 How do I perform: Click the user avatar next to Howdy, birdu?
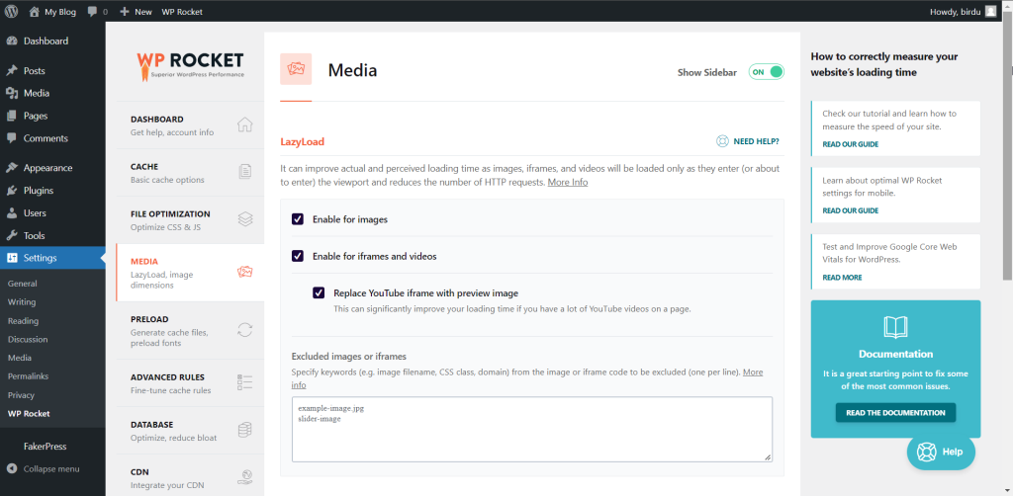point(990,12)
